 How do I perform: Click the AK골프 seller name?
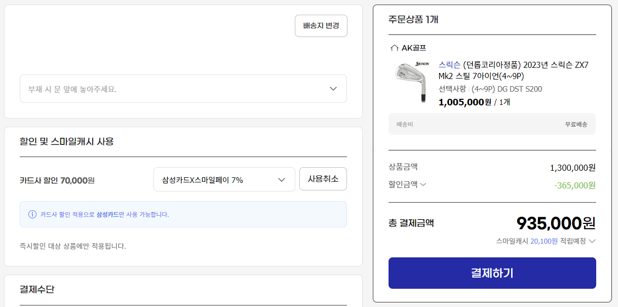414,48
